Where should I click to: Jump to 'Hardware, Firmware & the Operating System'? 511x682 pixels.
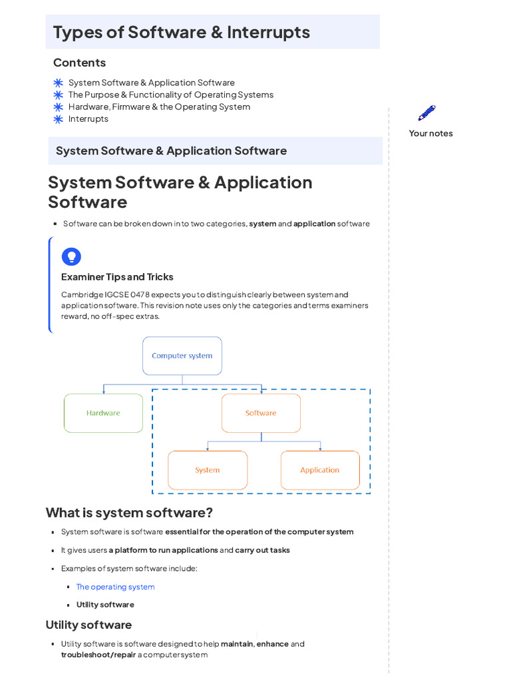click(x=159, y=107)
